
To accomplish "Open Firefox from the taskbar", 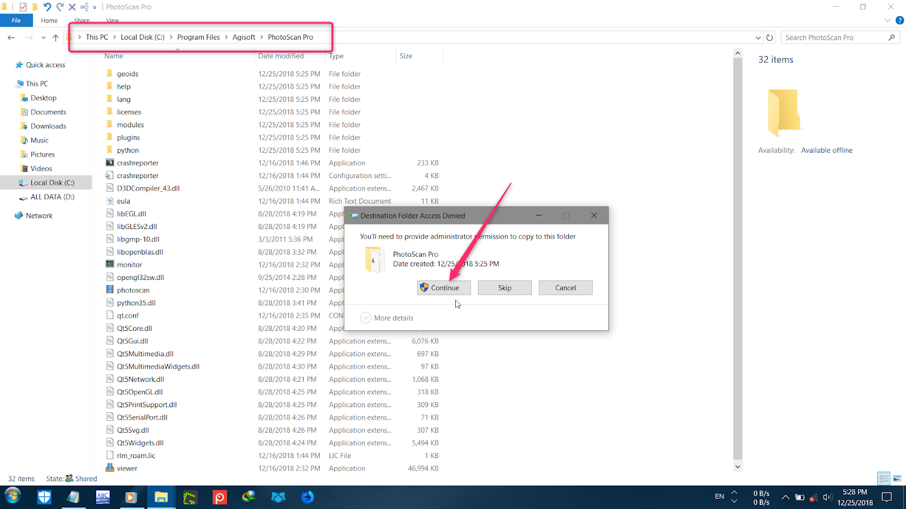I will pos(307,497).
